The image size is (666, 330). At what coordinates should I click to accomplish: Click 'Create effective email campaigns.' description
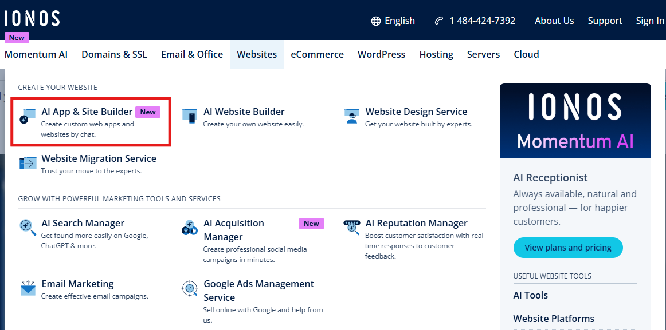(x=95, y=296)
